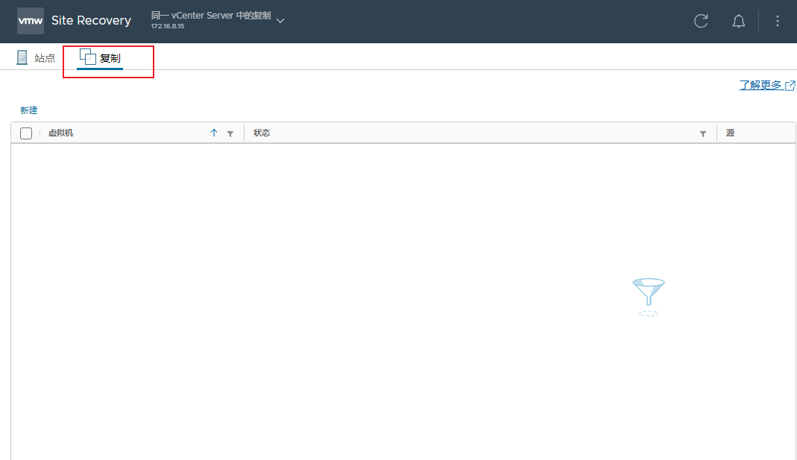
Task: Click the vmw logo icon
Action: [x=31, y=21]
